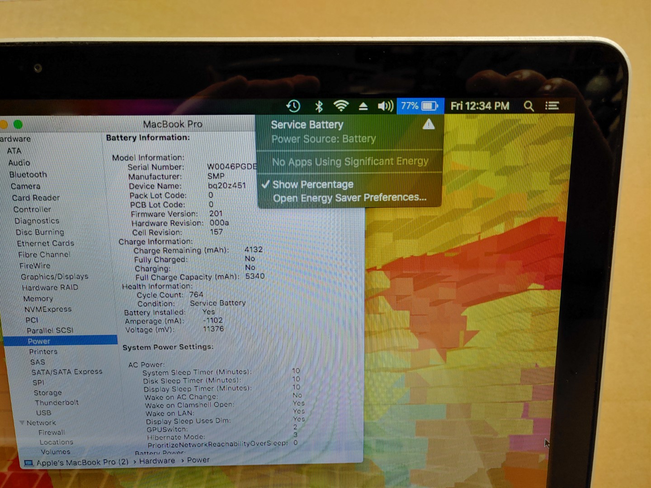651x488 pixels.
Task: Click the Service Battery warning triangle
Action: pos(429,124)
